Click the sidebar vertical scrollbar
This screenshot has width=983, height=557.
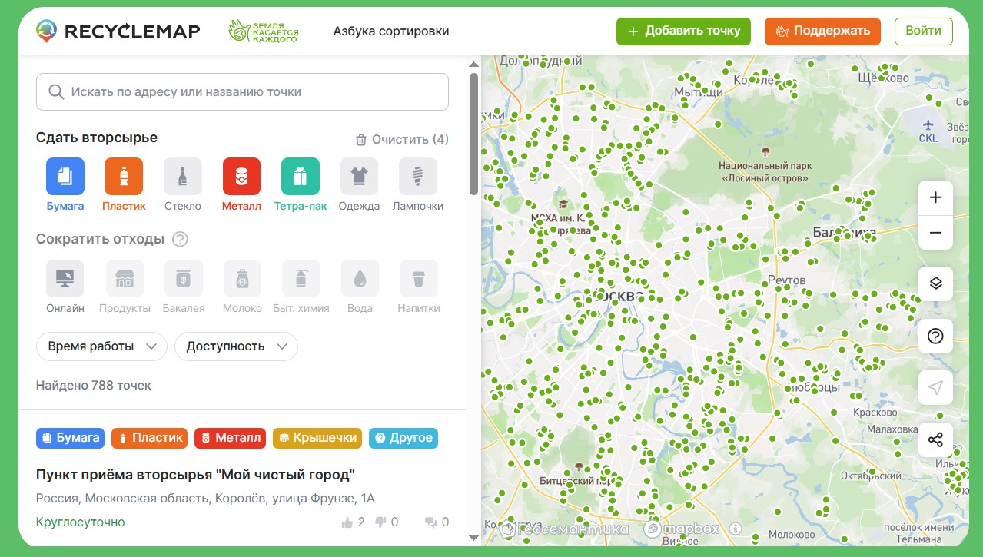[x=473, y=134]
